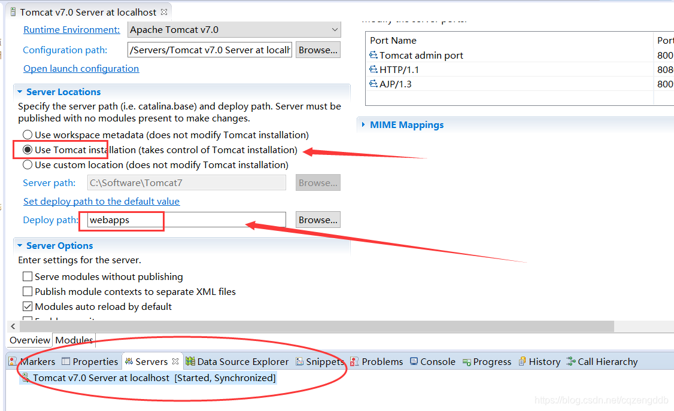Collapse the Server Locations section

click(20, 92)
